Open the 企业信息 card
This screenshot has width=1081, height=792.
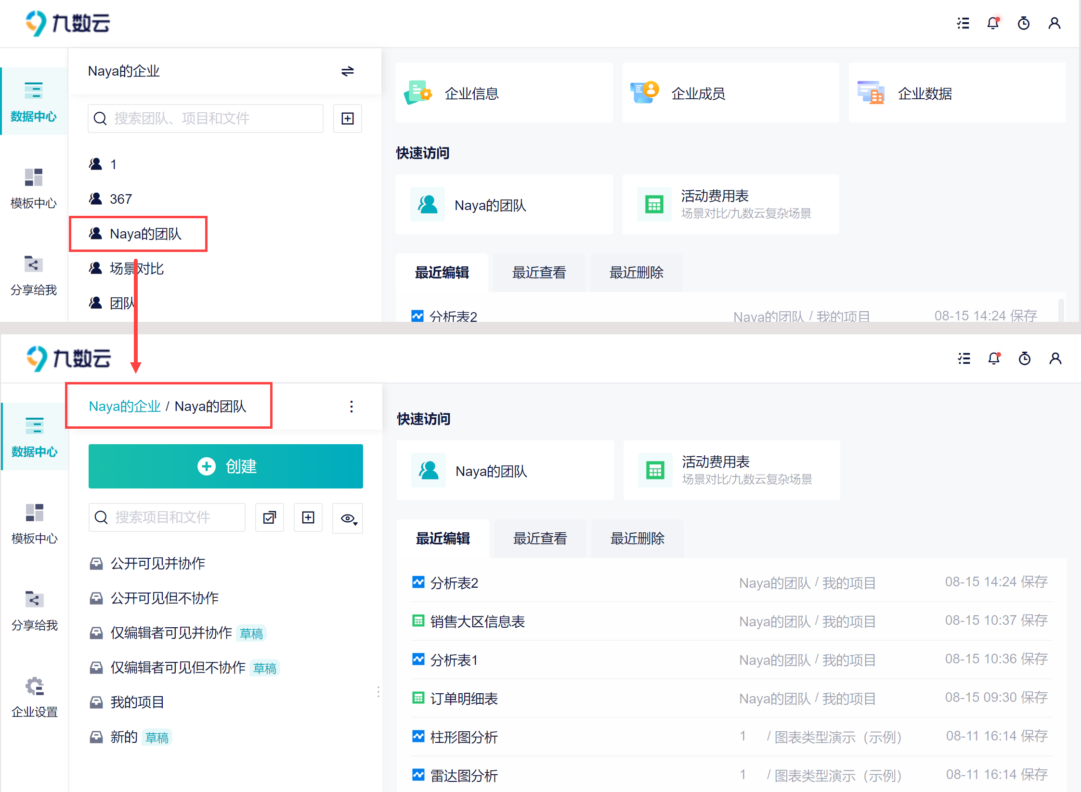point(504,92)
